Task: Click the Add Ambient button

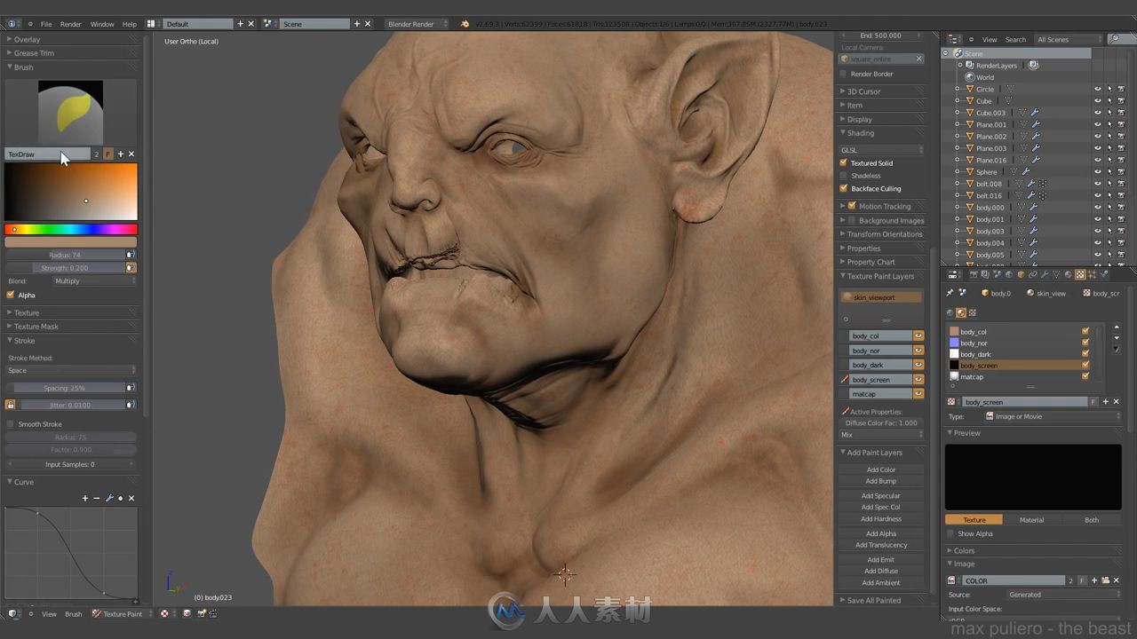Action: [x=881, y=582]
